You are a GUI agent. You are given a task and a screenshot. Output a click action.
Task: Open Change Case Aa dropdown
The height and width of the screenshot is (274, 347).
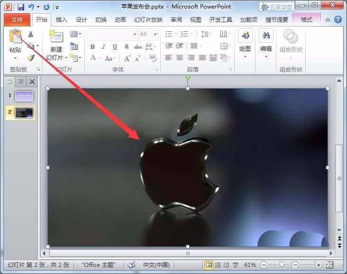tap(110, 58)
